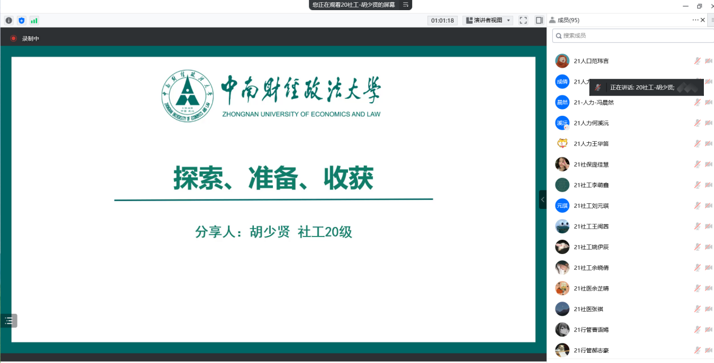Enter full screen mode
Viewport: 714px width, 363px height.
(x=523, y=20)
